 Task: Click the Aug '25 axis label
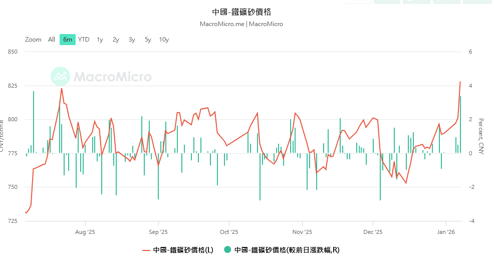coord(85,232)
